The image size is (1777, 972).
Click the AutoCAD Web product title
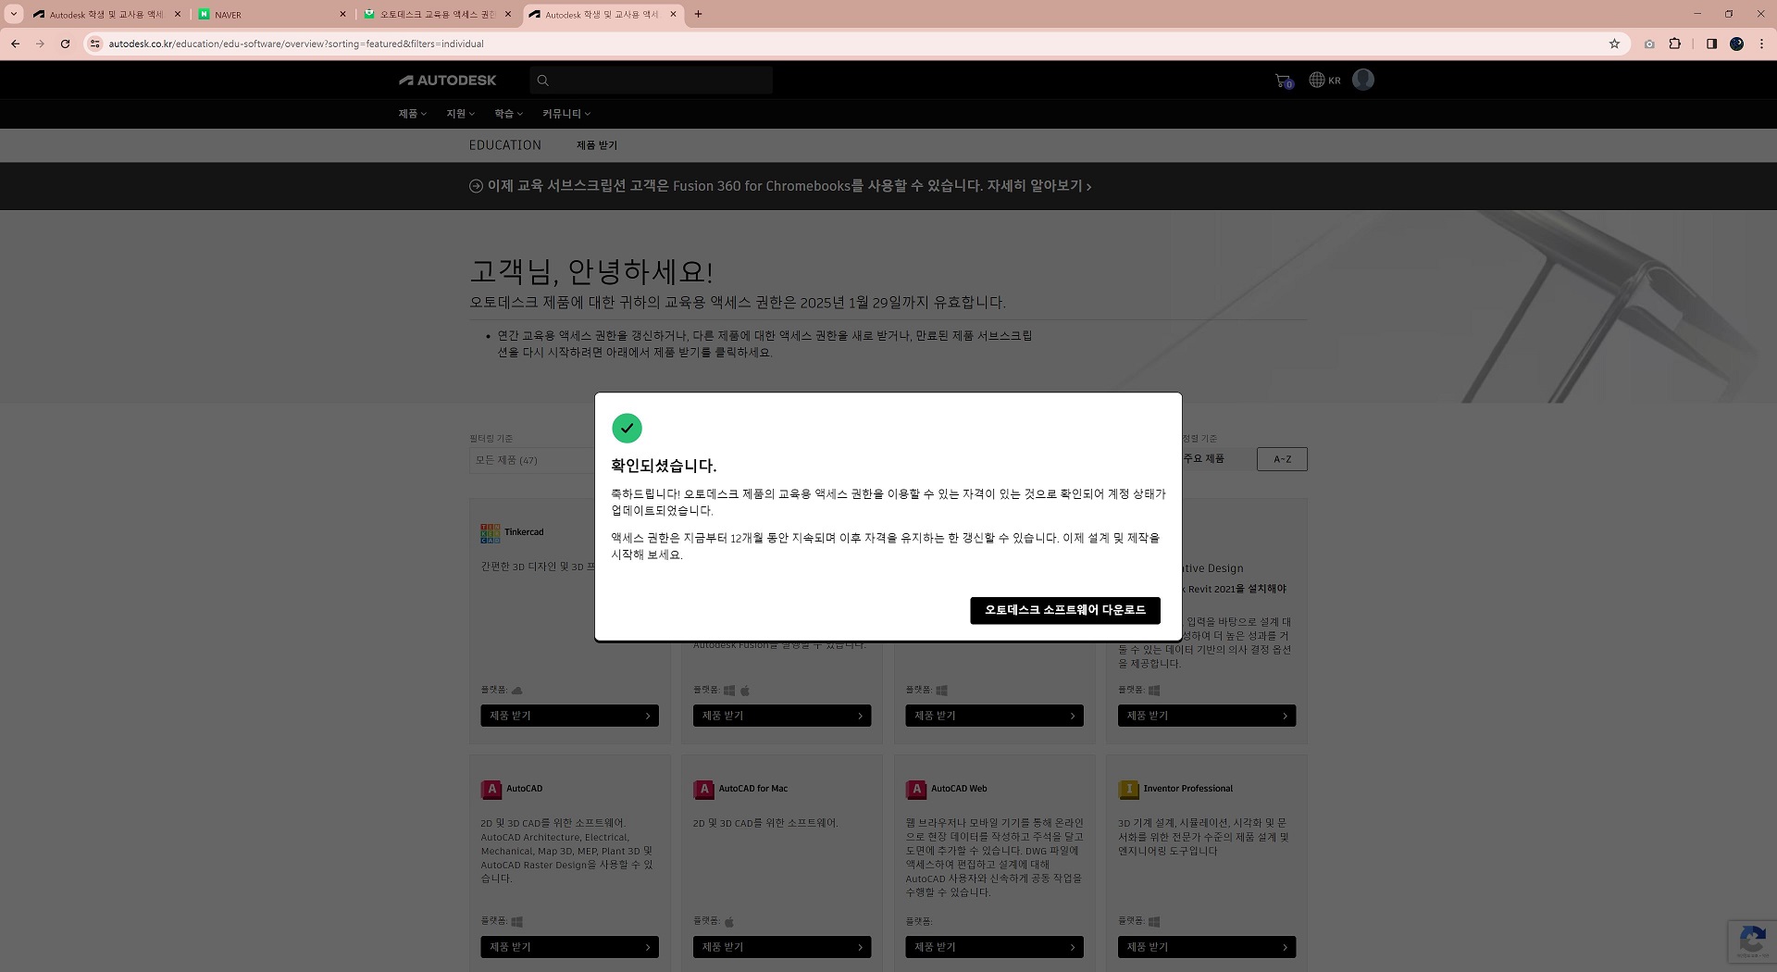959,789
